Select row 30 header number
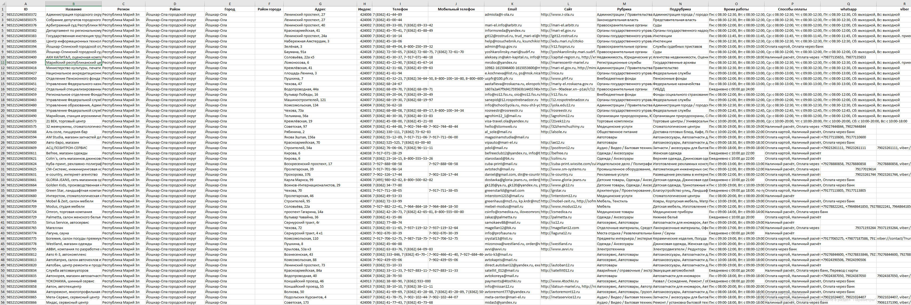 tap(3, 164)
